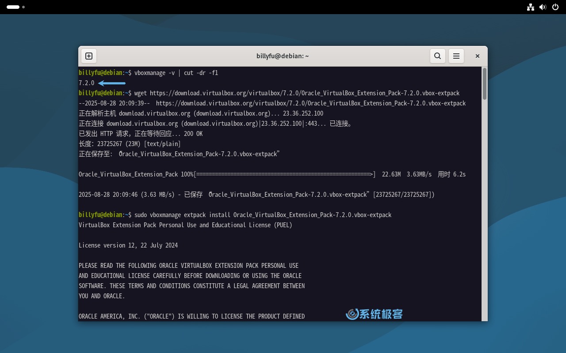Open the power menu icon
This screenshot has width=566, height=353.
click(555, 7)
